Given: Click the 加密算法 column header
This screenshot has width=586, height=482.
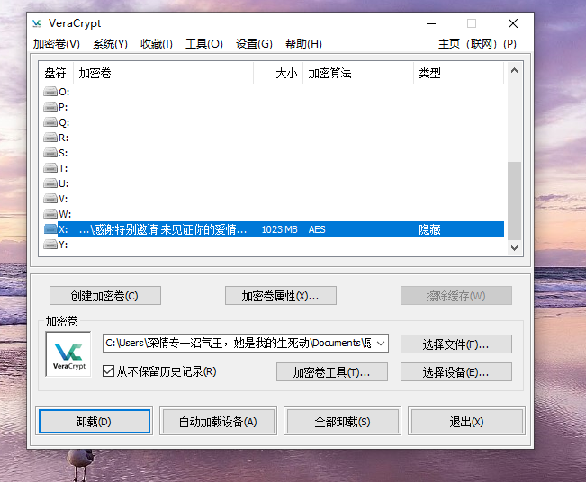Looking at the screenshot, I should 358,73.
